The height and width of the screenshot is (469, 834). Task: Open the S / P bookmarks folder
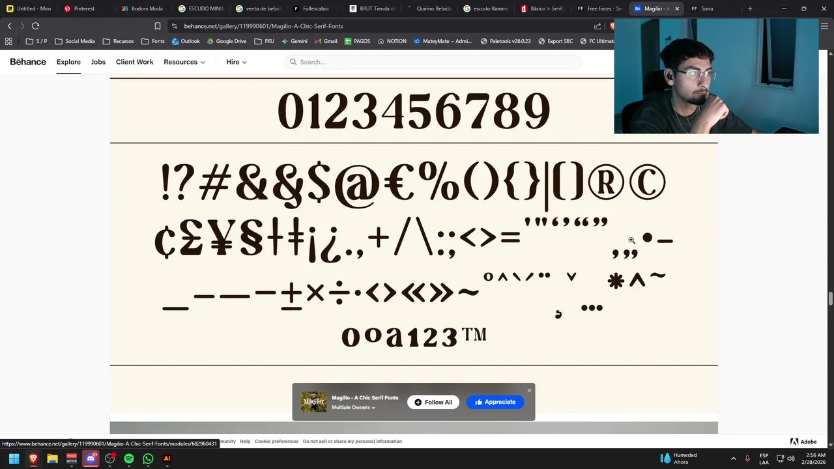click(x=36, y=41)
